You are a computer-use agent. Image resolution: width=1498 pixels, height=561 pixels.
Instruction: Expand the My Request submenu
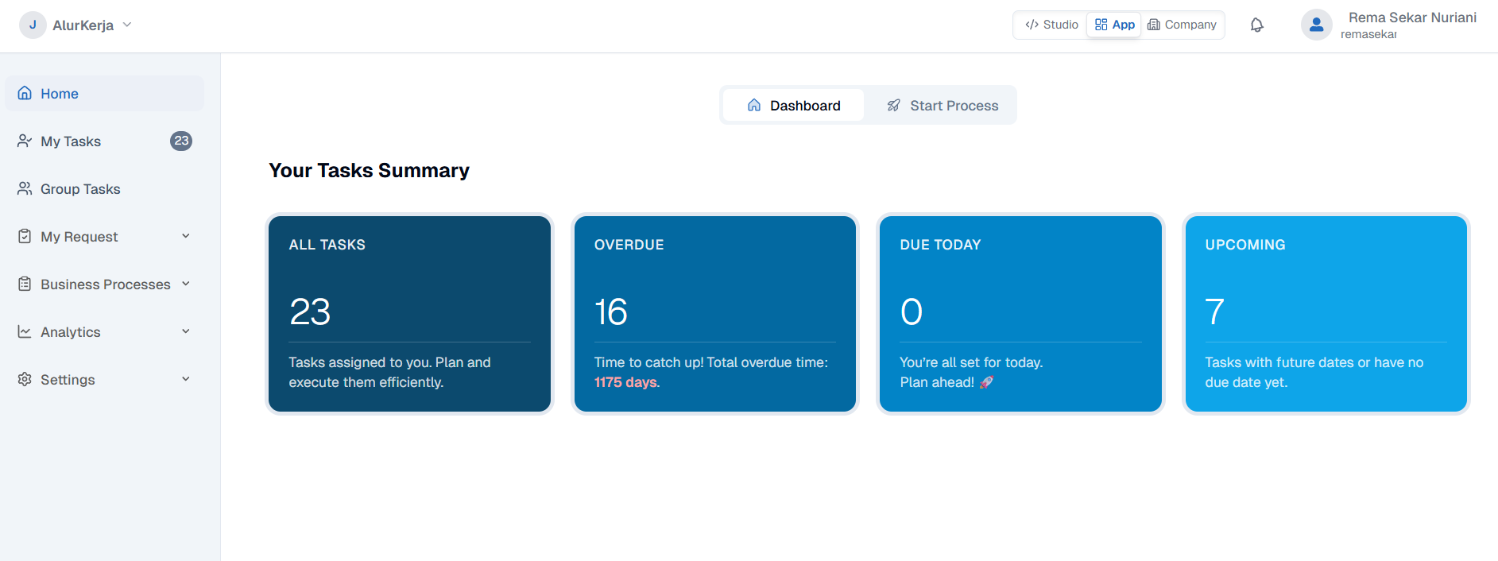[x=186, y=237]
